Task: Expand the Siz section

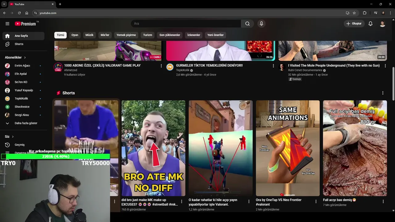Action: tap(9, 137)
